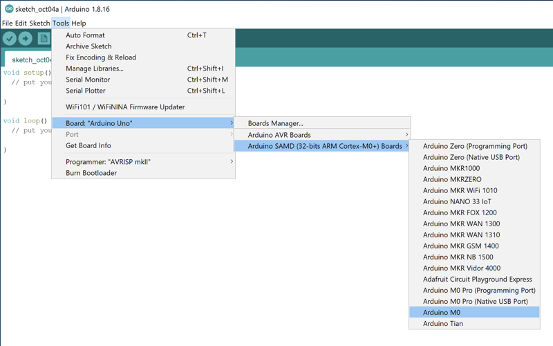Pick Arduino M0 Pro (Native USB Port)

[474, 302]
